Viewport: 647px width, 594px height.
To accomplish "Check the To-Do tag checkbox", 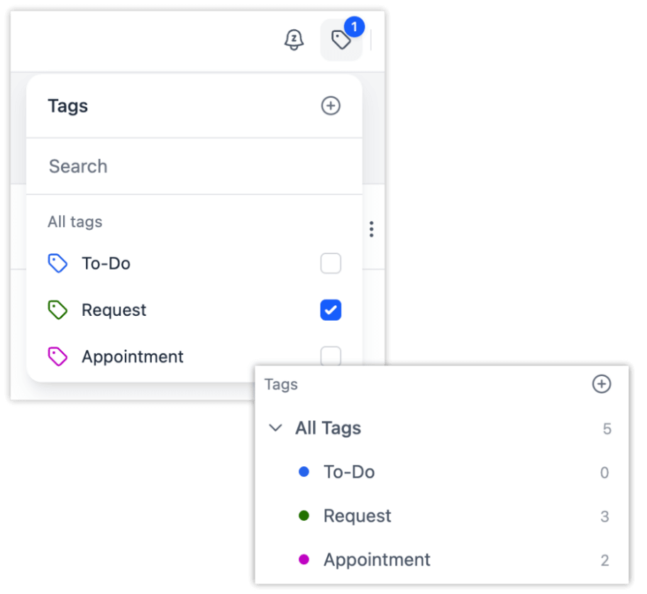I will point(331,264).
